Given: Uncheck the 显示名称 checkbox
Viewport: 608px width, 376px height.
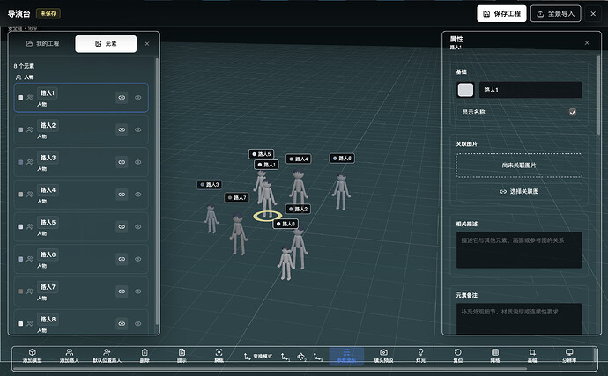Looking at the screenshot, I should pyautogui.click(x=573, y=112).
